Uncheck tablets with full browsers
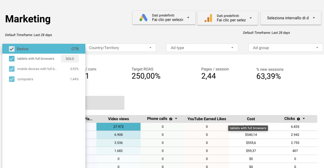This screenshot has height=168, width=324. click(x=12, y=58)
